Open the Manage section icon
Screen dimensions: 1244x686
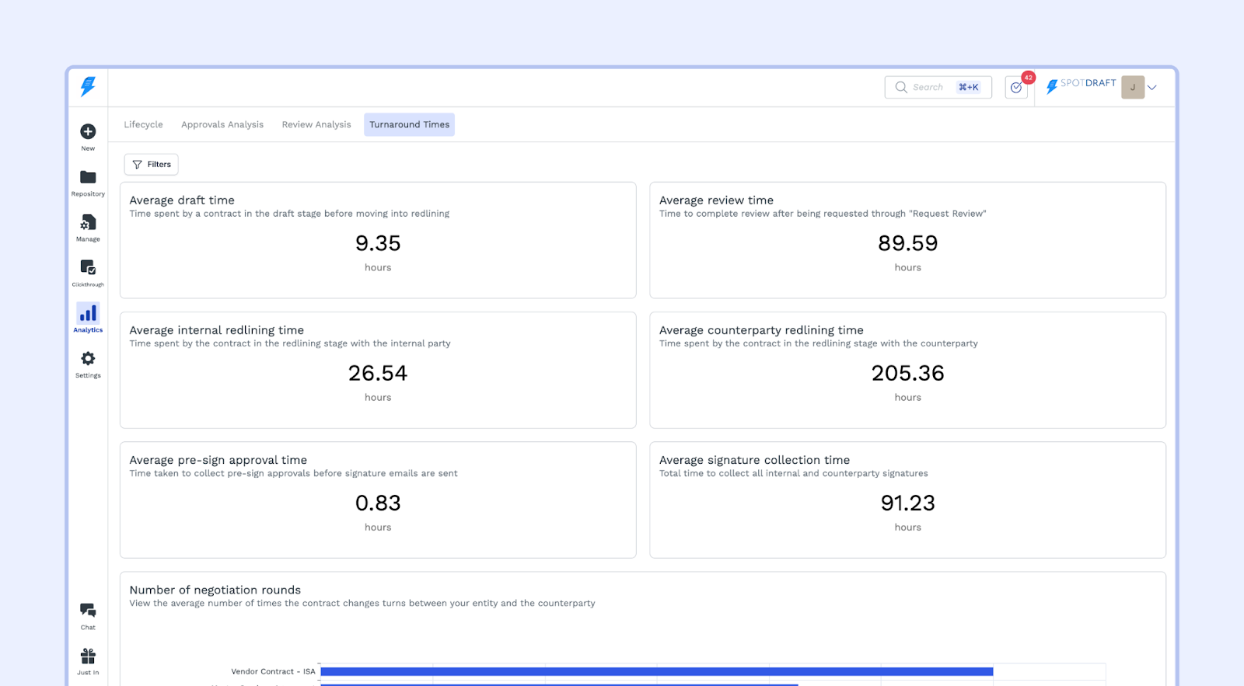click(88, 223)
